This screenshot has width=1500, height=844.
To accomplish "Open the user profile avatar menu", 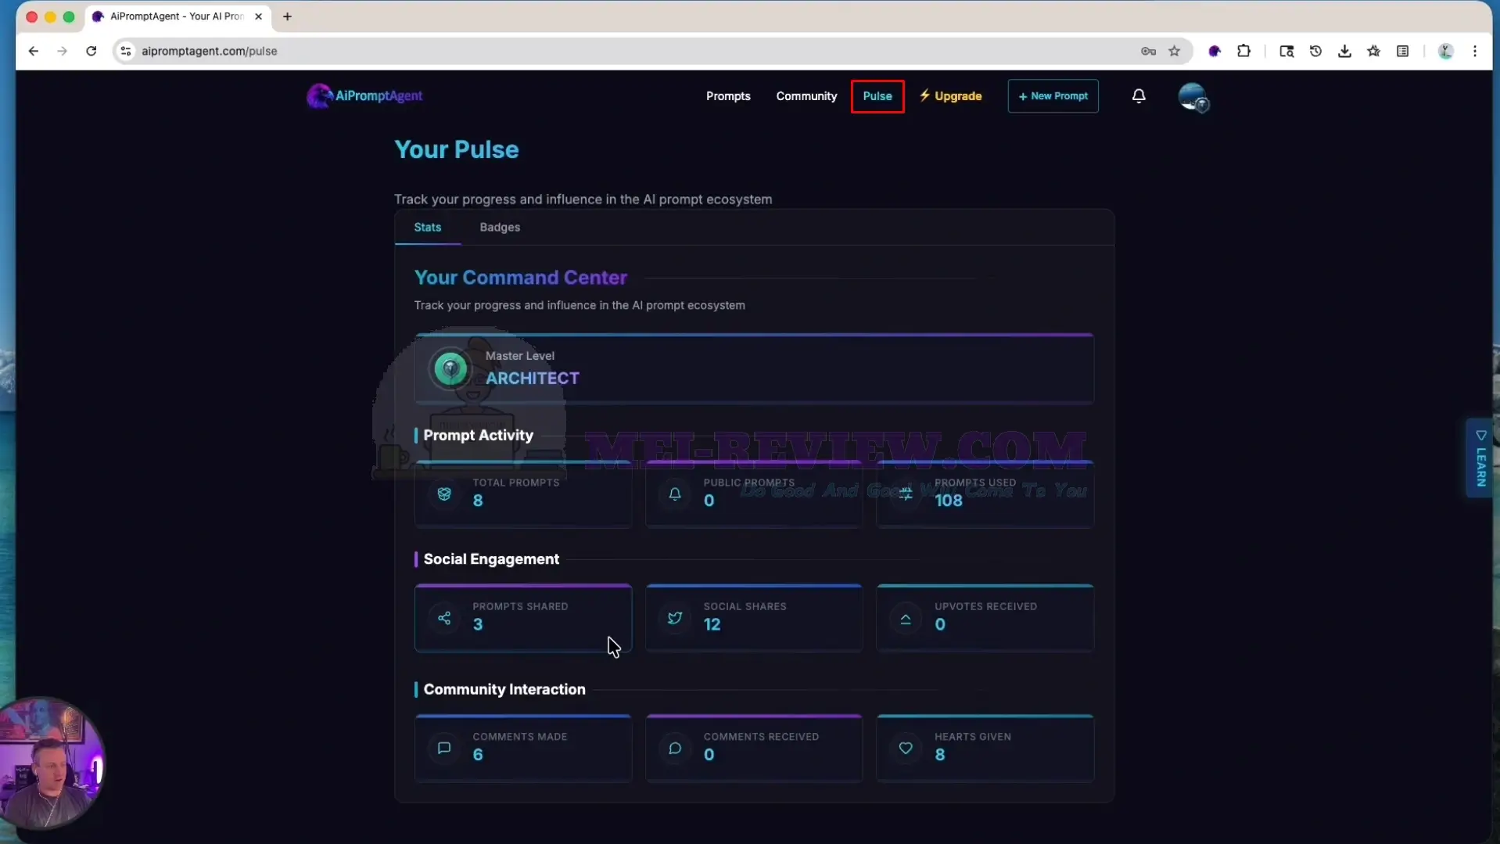I will point(1193,97).
